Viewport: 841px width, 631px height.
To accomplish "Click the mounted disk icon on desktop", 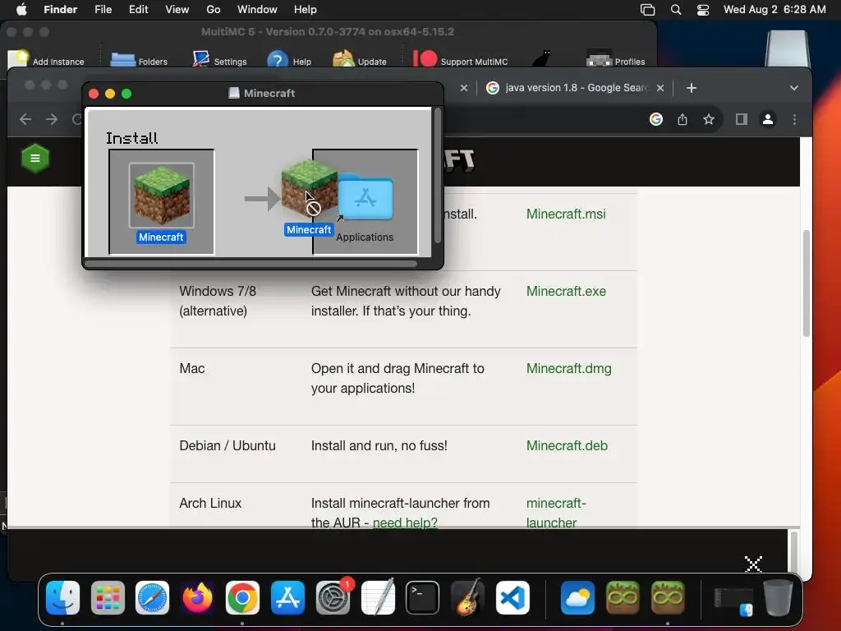I will 788,48.
